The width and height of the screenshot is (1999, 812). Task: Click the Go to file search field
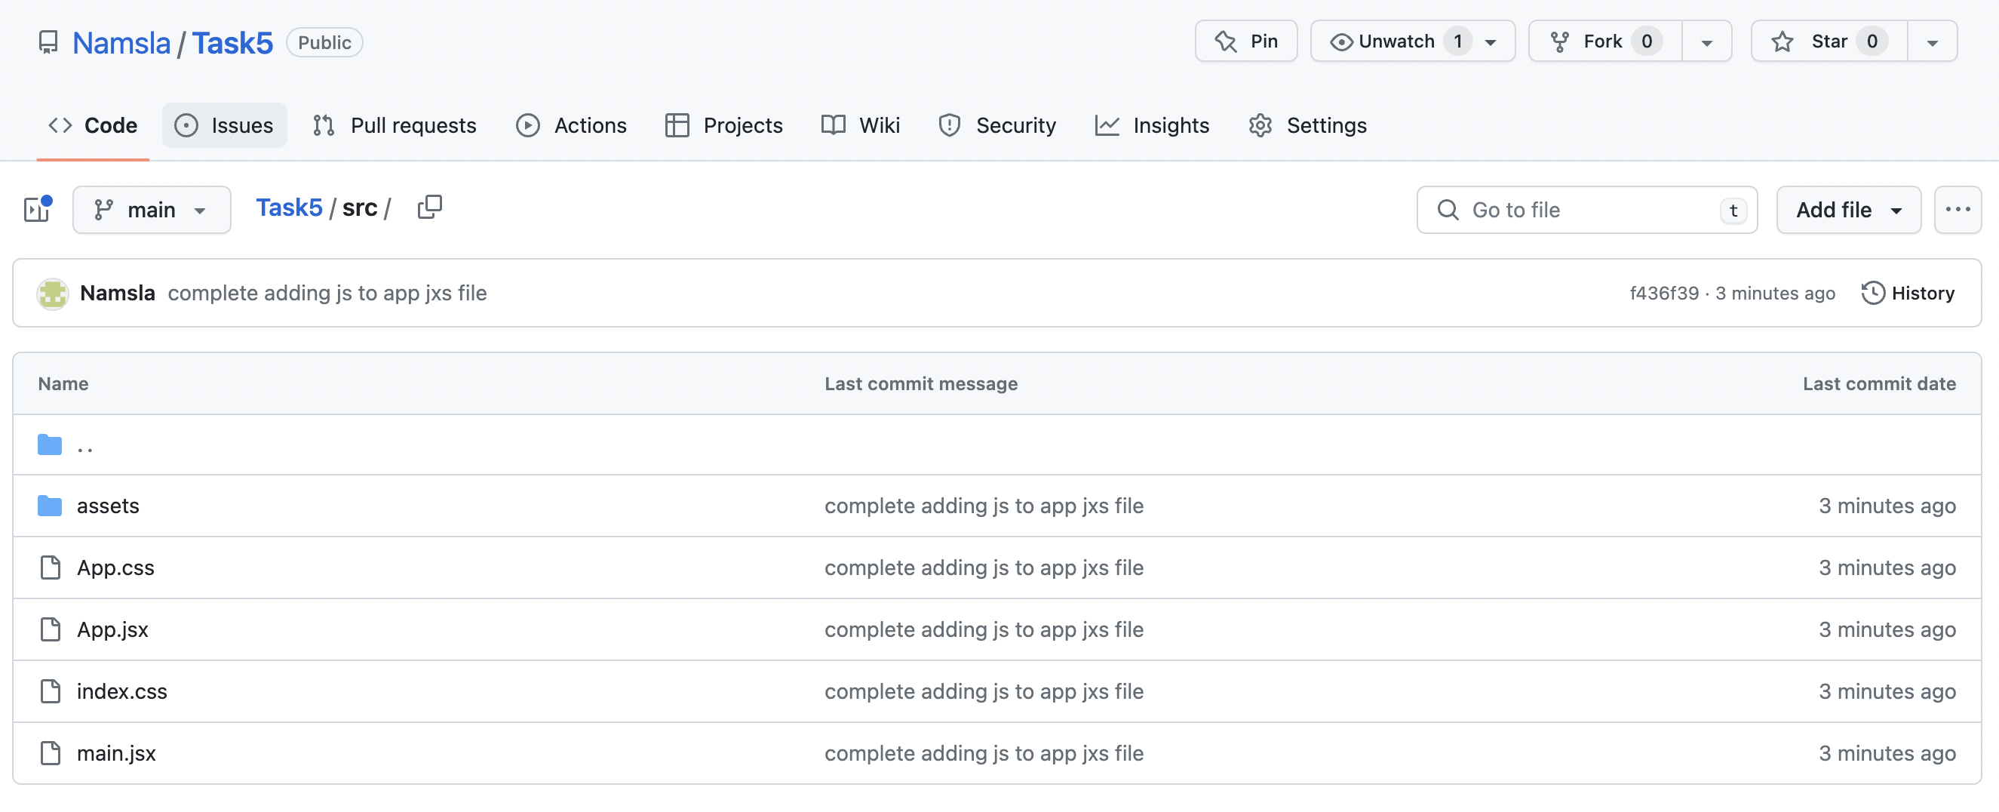tap(1586, 209)
